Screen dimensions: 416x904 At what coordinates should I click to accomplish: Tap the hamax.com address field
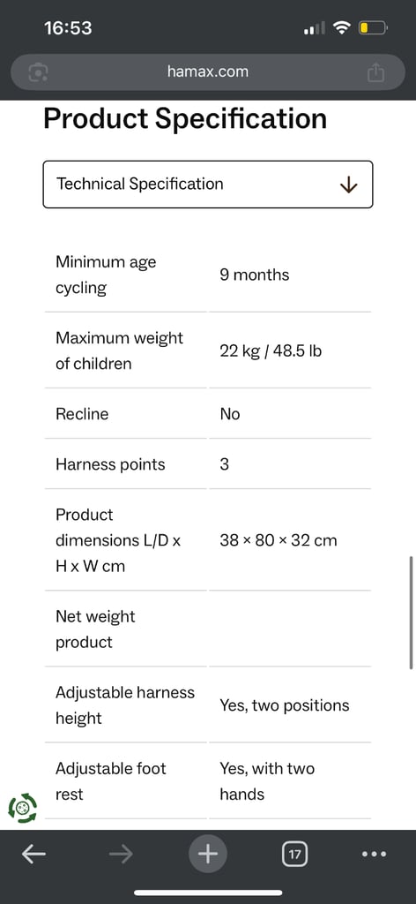(208, 72)
